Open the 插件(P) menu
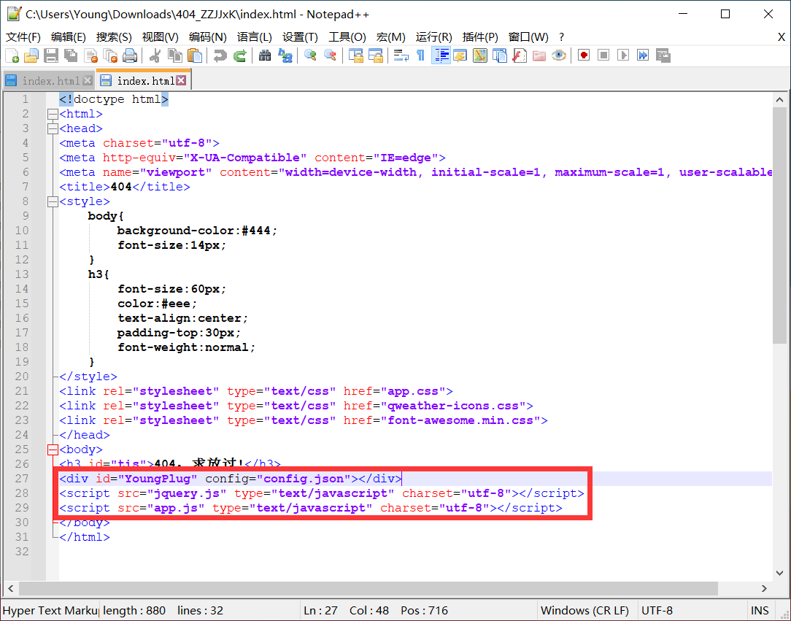Screen dimensions: 791x621 click(480, 37)
